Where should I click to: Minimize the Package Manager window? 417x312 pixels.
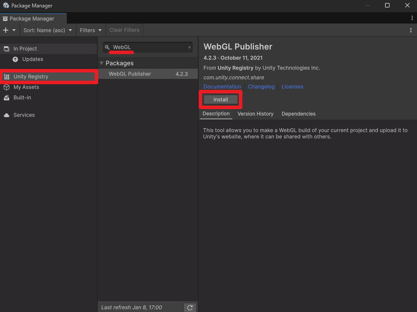point(368,5)
